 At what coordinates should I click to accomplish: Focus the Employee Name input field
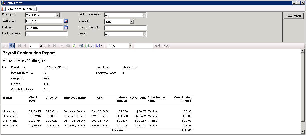point(46,34)
